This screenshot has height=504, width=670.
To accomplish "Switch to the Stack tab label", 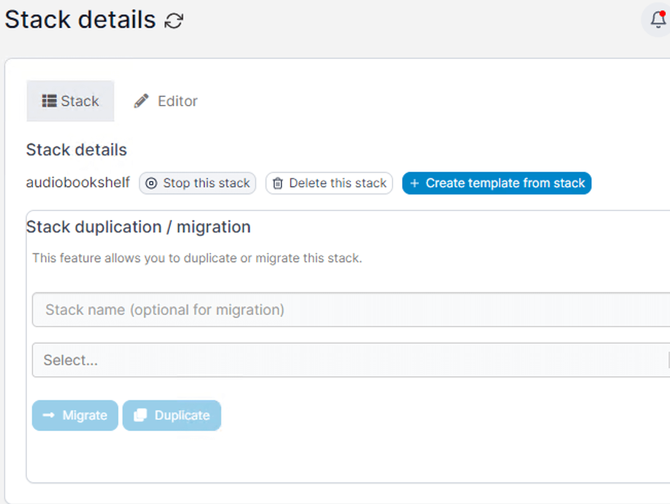I will pyautogui.click(x=80, y=101).
